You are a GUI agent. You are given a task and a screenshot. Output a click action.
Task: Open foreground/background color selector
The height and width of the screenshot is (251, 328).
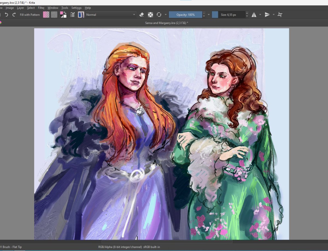coord(63,15)
